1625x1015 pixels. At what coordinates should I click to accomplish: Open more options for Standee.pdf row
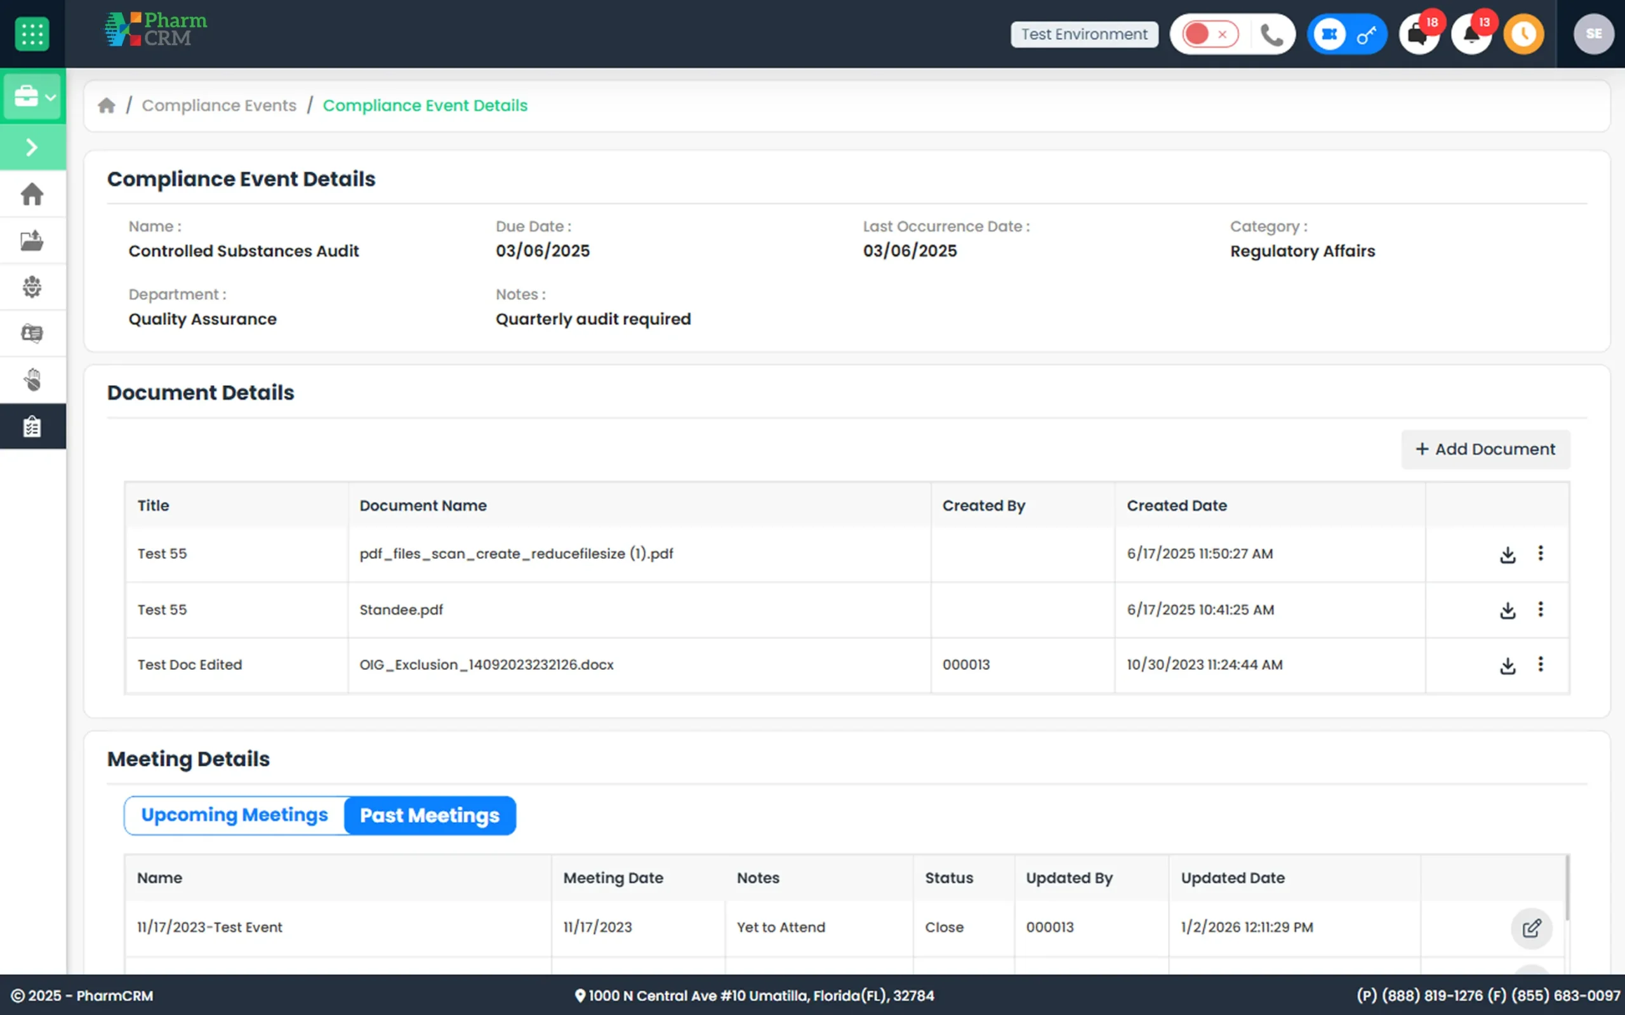tap(1541, 609)
